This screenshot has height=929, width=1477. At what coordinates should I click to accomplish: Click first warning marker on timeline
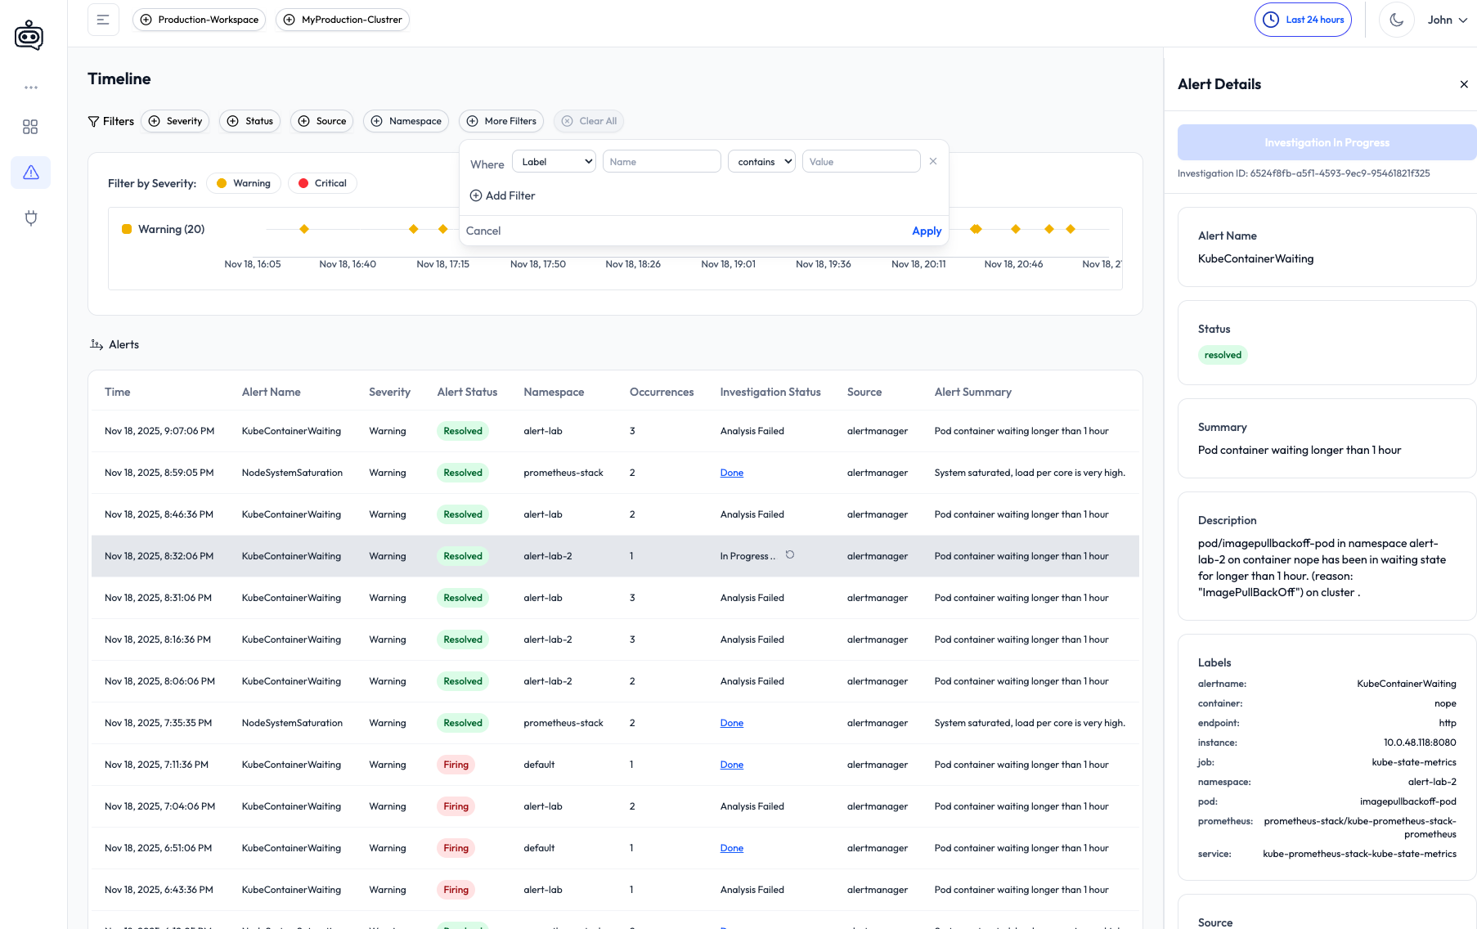point(304,229)
